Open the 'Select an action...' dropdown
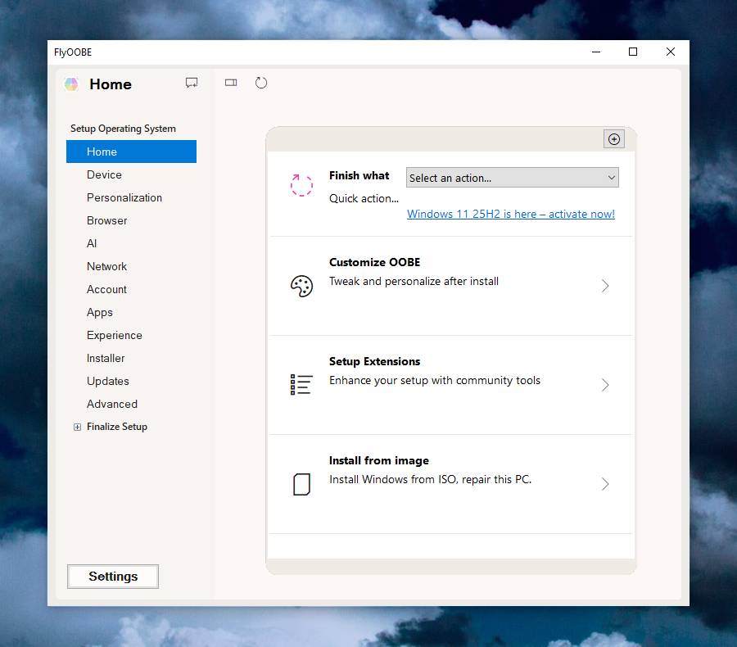Screen dimensions: 737x647 [512, 178]
